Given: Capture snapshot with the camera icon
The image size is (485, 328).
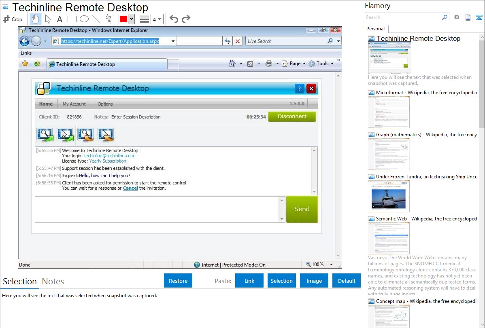Looking at the screenshot, I should click(457, 17).
